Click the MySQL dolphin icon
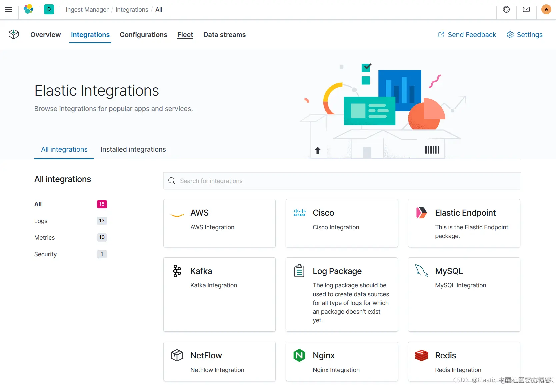This screenshot has height=386, width=556. pos(422,271)
